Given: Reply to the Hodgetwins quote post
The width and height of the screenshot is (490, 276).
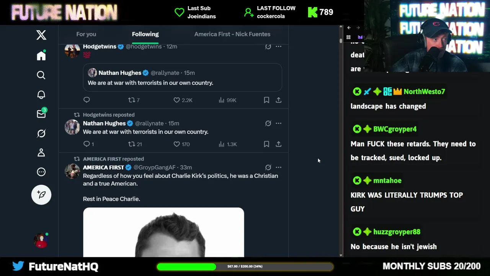Looking at the screenshot, I should [87, 100].
